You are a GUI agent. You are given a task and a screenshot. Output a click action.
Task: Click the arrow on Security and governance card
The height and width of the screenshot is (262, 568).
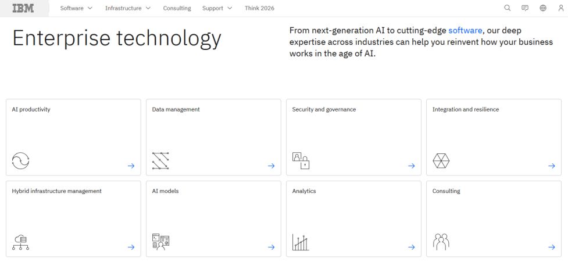click(412, 166)
